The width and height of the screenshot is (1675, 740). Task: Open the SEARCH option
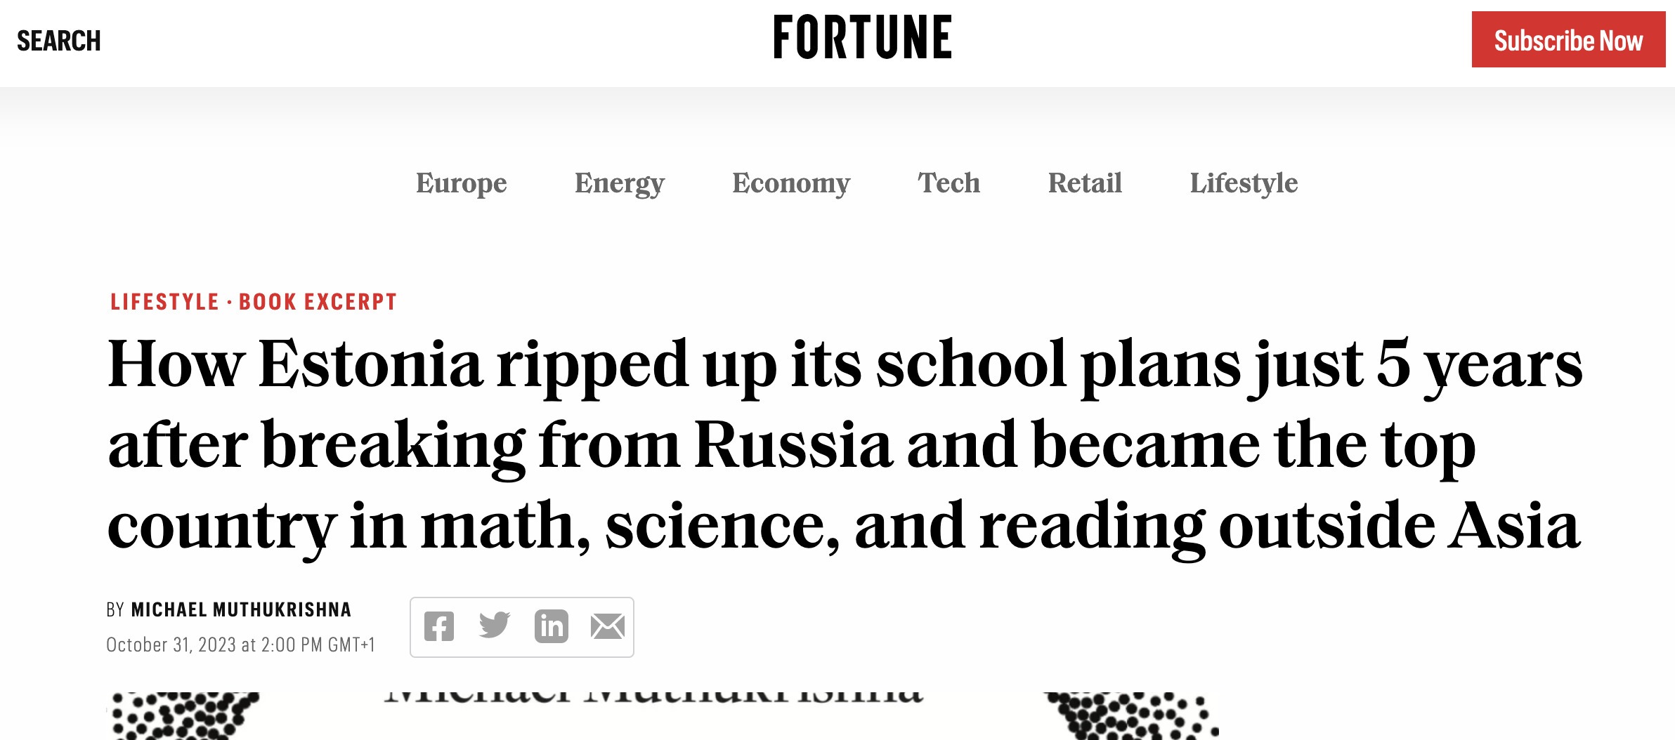[59, 41]
